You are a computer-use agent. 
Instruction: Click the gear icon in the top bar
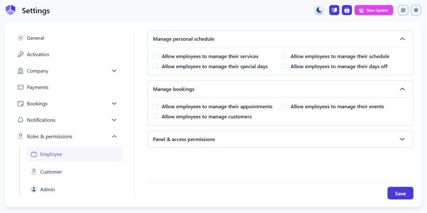point(416,10)
